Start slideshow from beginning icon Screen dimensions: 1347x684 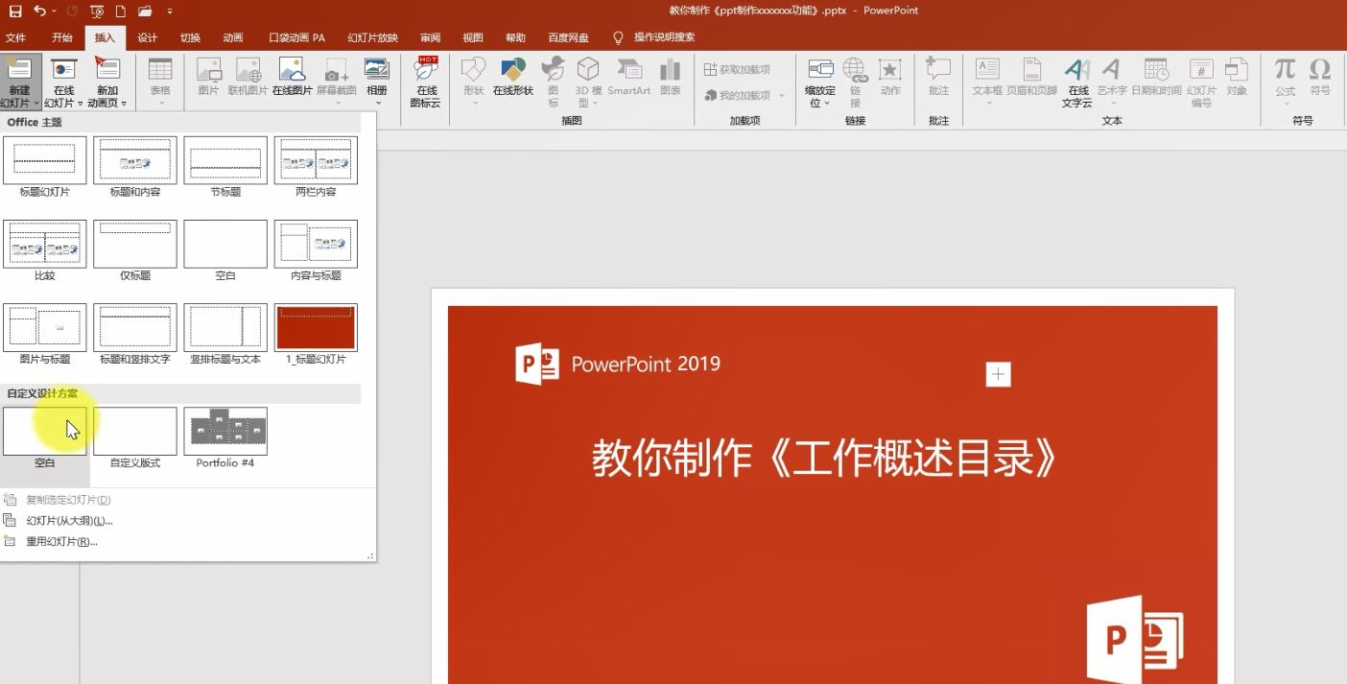click(97, 11)
